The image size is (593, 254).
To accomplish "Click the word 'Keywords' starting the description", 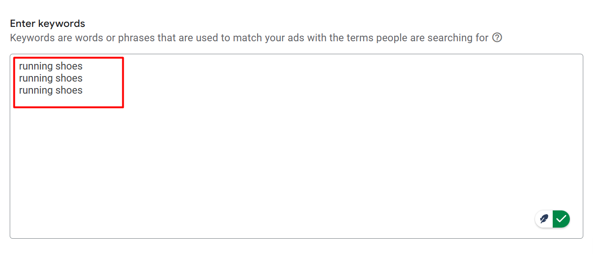I will pyautogui.click(x=32, y=38).
